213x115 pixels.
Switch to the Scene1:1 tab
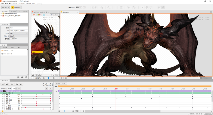(x=69, y=12)
